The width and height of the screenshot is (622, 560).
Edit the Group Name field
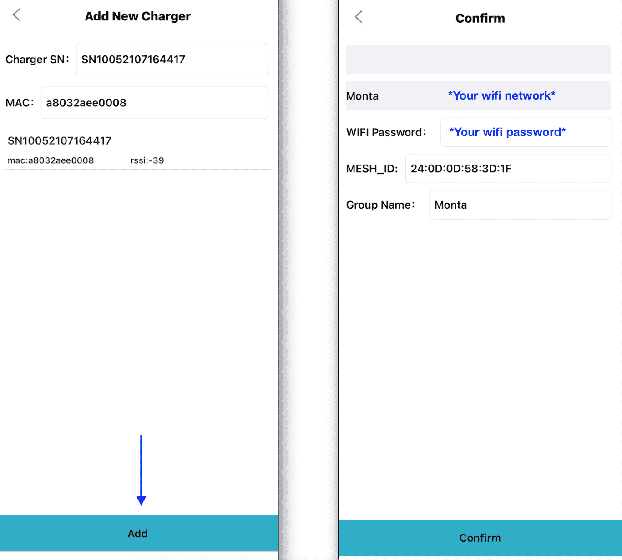tap(520, 205)
